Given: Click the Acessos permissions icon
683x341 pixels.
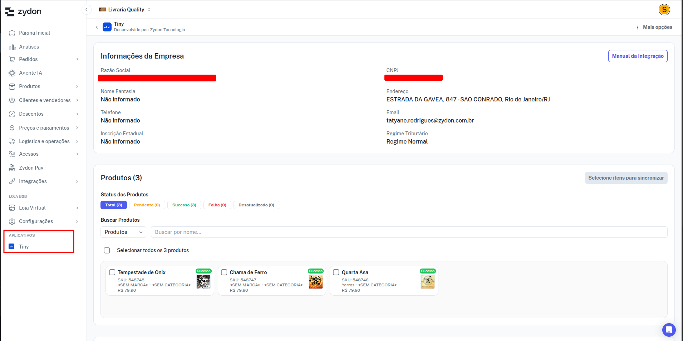Looking at the screenshot, I should [12, 154].
